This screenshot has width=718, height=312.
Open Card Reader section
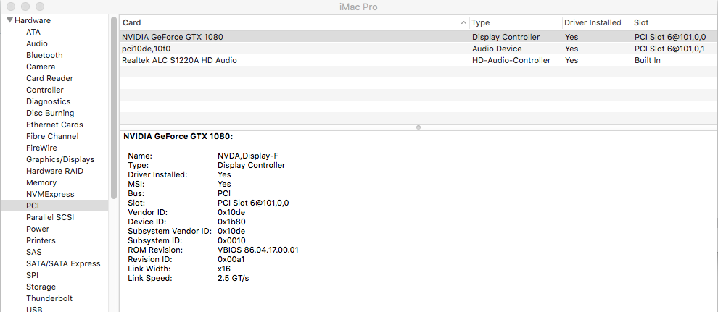point(49,78)
